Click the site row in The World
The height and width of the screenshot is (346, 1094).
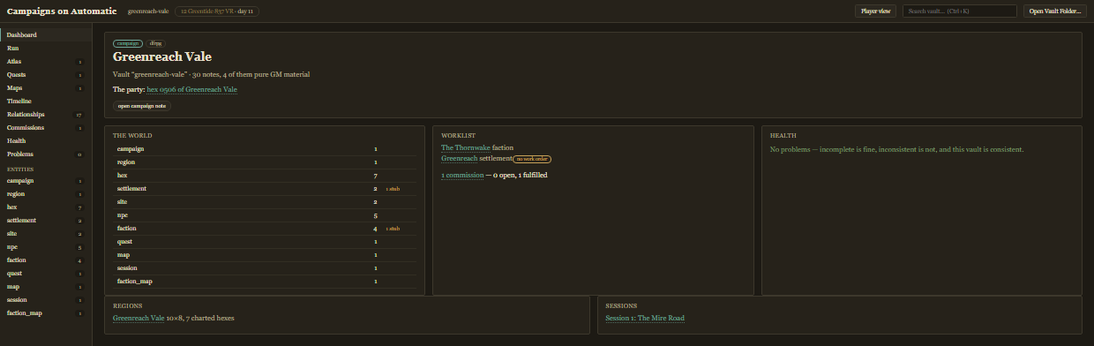point(265,202)
